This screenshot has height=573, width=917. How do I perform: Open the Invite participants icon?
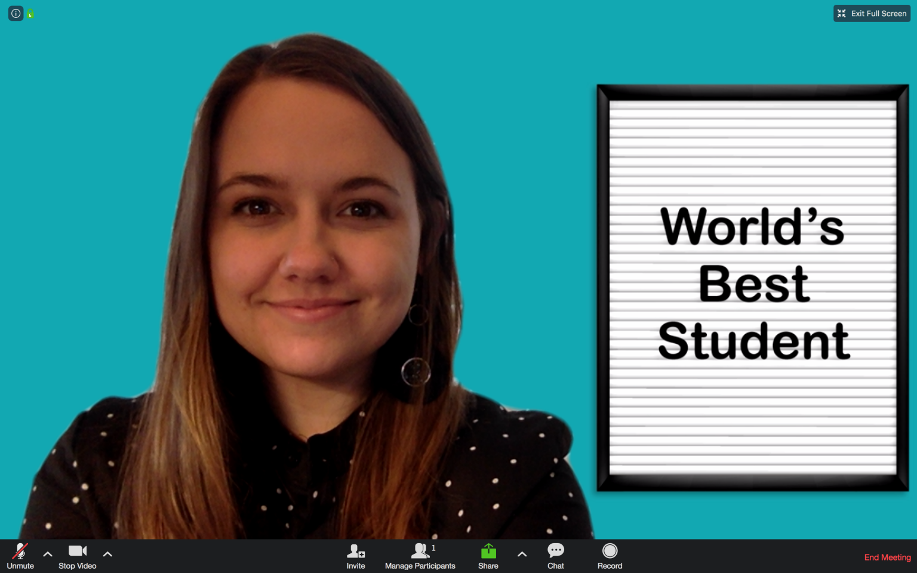356,550
